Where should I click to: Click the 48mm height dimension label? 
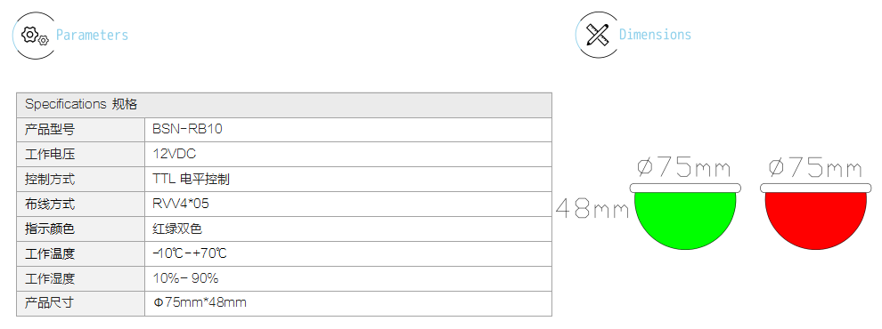click(592, 210)
